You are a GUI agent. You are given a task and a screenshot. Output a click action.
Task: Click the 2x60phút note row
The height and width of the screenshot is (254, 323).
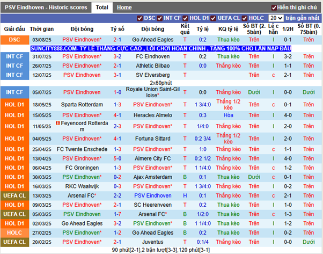(161, 83)
